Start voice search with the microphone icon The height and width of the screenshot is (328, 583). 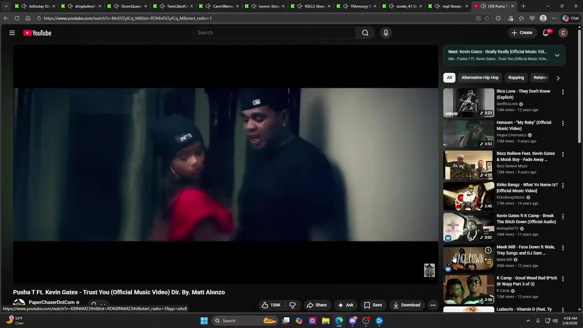tap(386, 33)
